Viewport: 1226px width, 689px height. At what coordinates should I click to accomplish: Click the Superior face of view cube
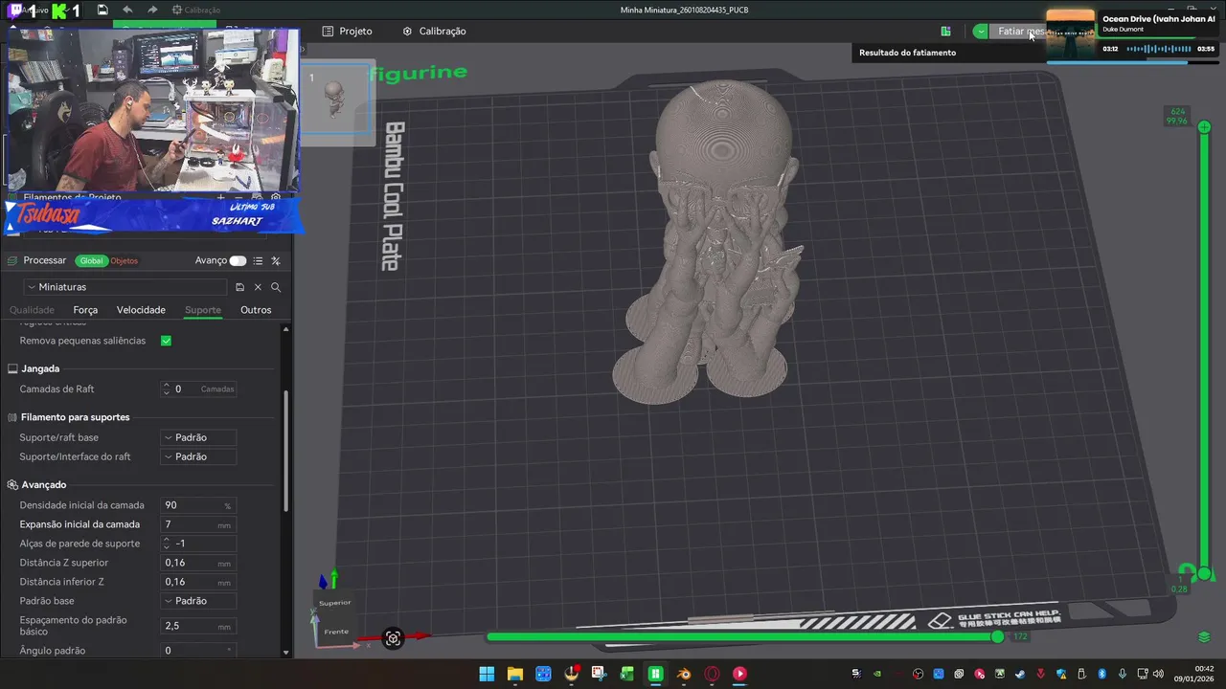(335, 603)
